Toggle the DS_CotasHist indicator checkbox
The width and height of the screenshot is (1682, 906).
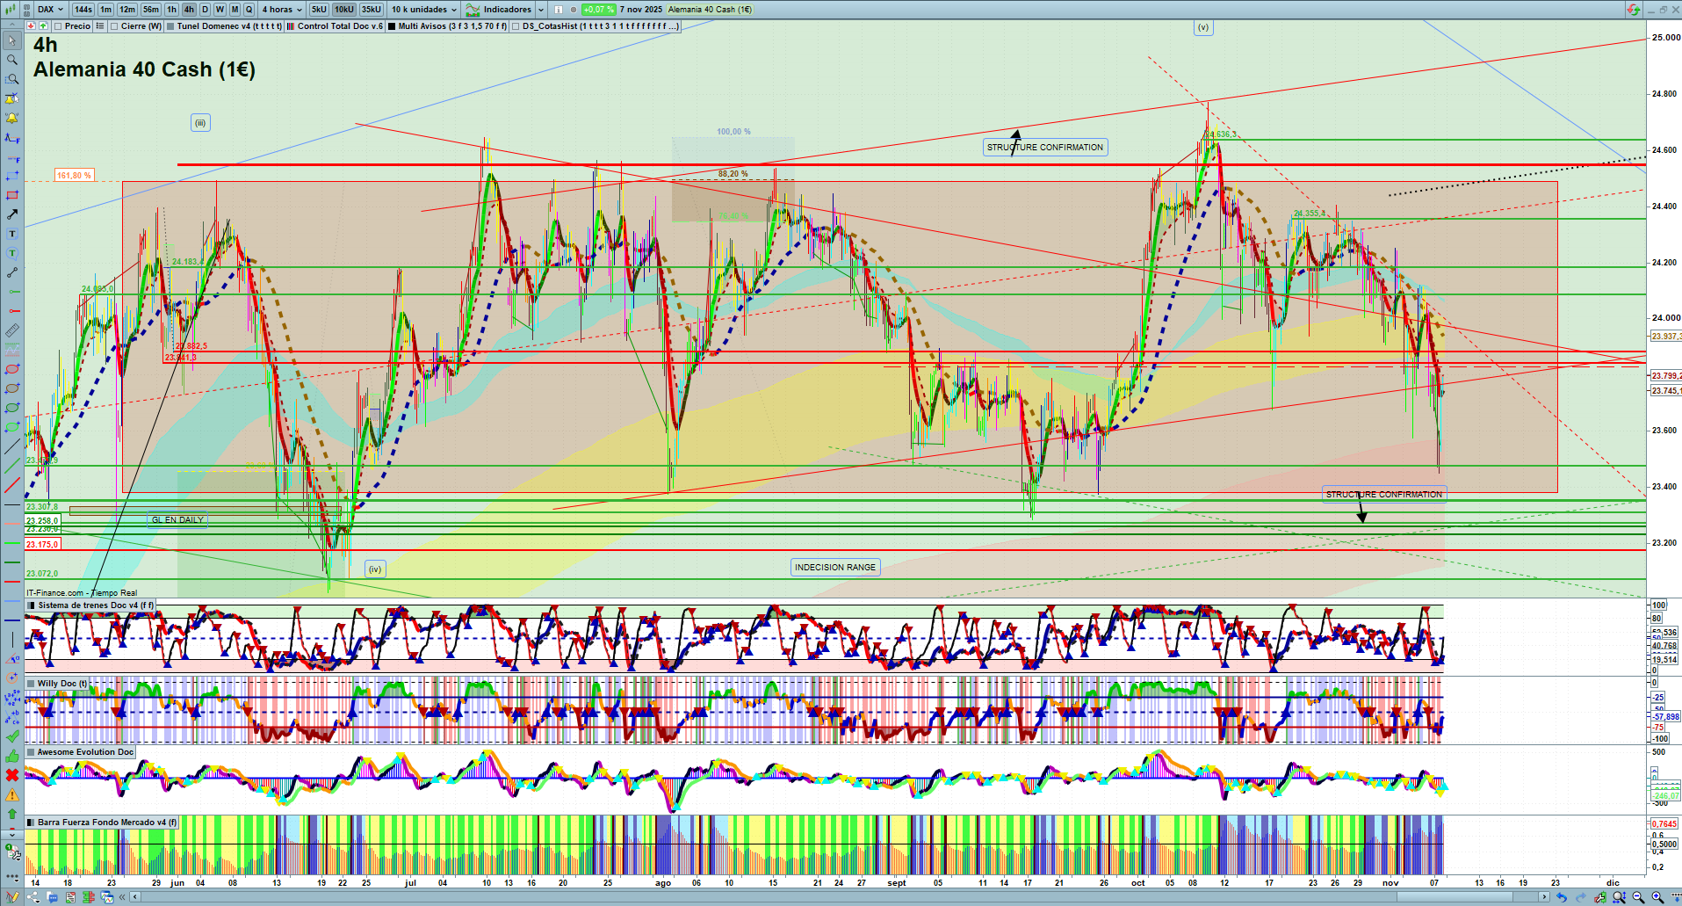[516, 26]
